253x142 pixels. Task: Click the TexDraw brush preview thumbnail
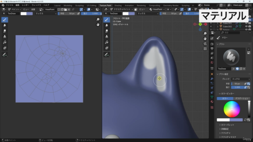point(231,57)
